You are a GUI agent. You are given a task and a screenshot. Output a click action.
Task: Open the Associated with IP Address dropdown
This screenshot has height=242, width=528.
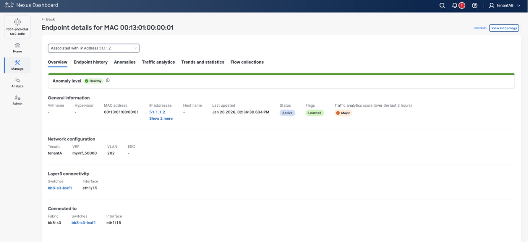click(94, 48)
